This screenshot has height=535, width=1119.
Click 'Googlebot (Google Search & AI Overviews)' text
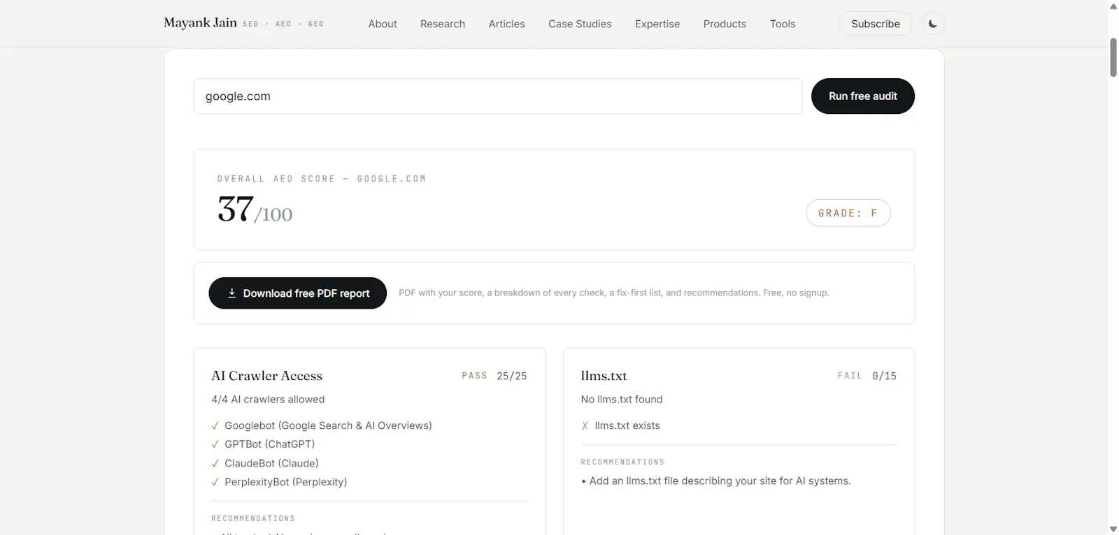pos(328,425)
